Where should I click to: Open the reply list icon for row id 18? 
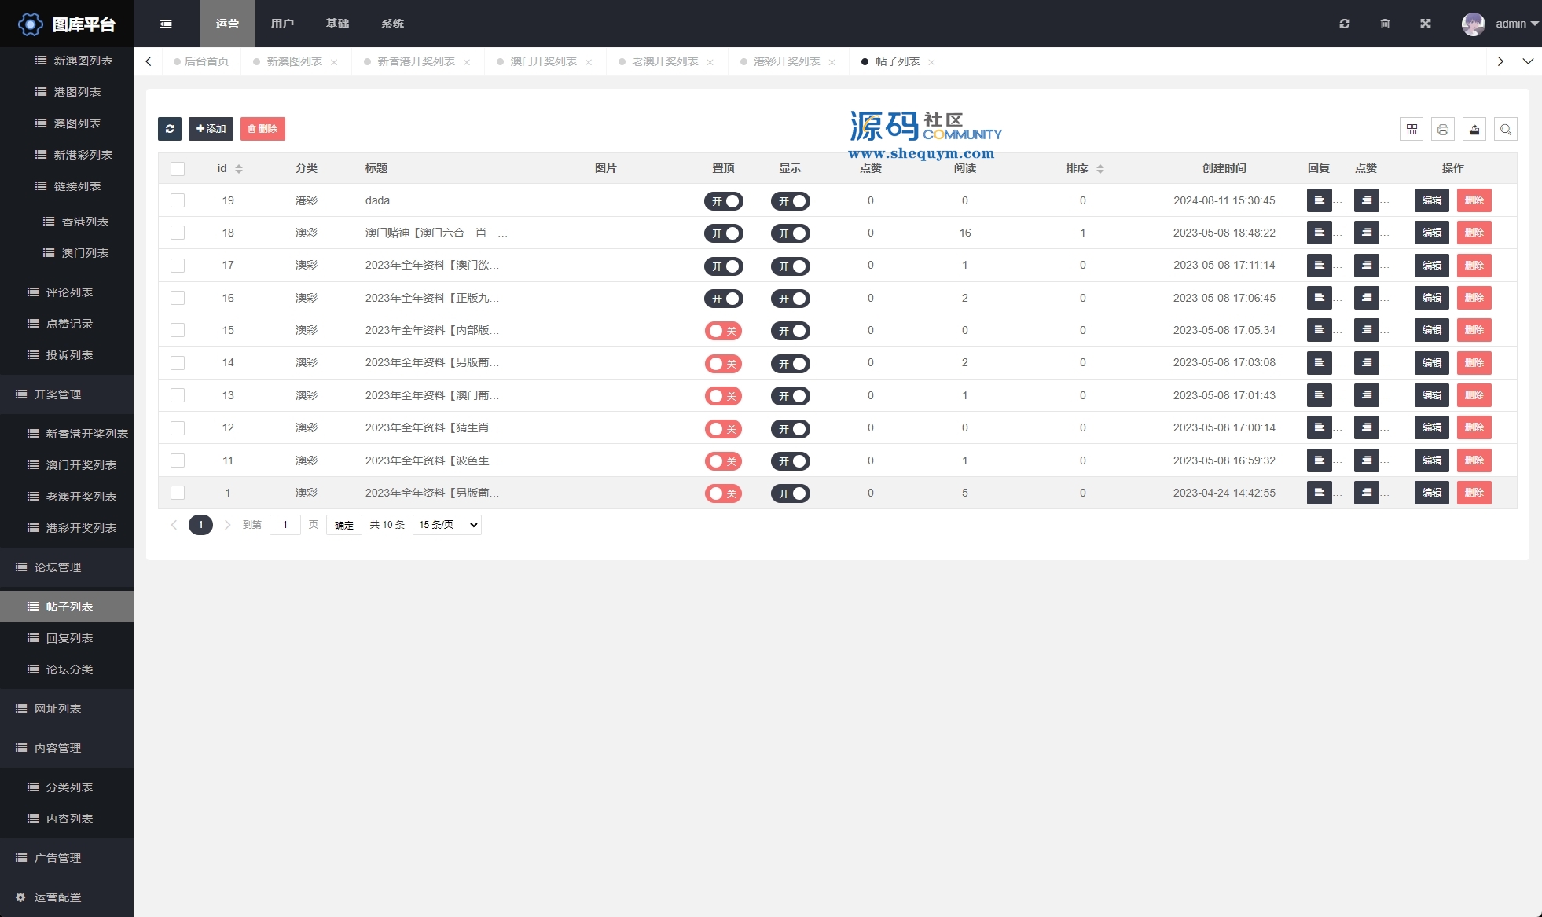(x=1320, y=233)
